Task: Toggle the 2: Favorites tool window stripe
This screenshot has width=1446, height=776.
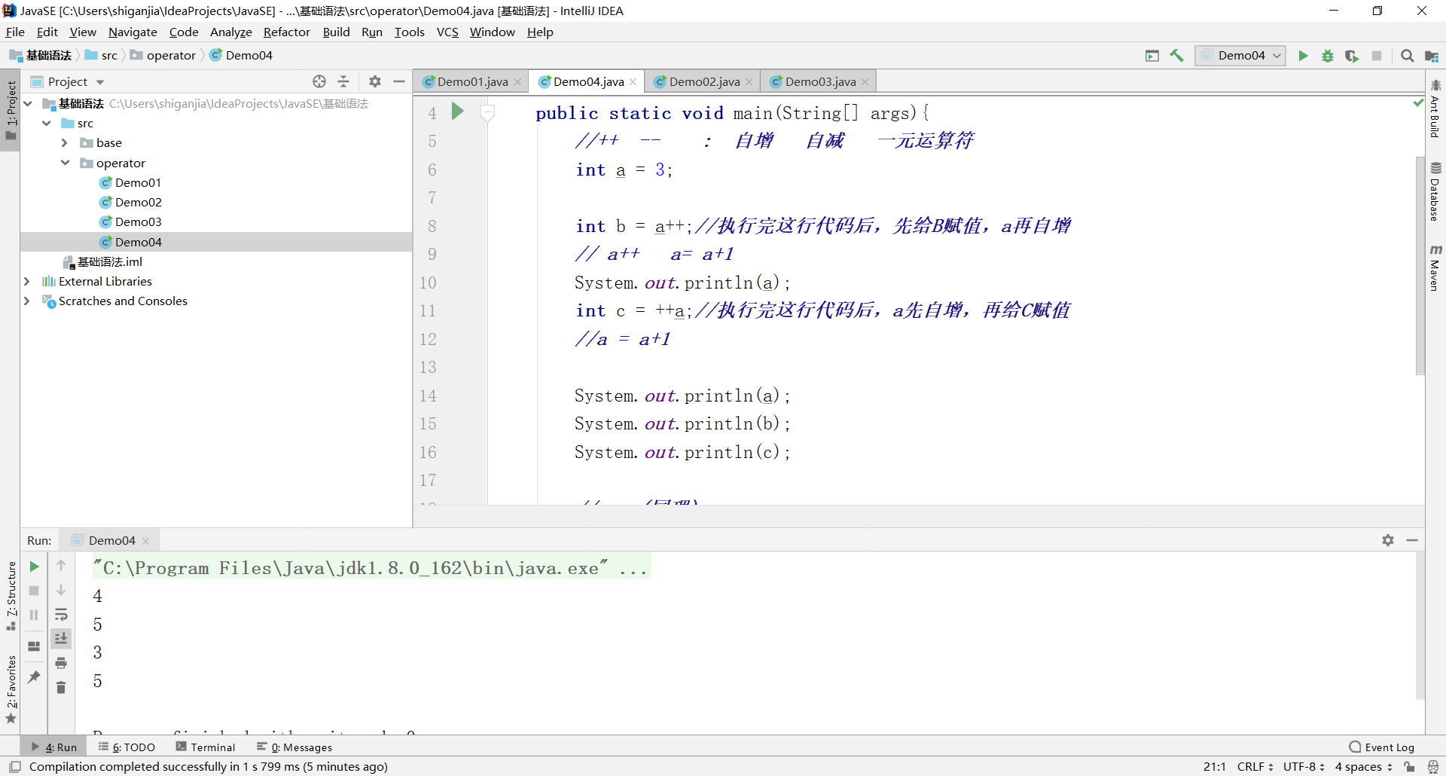Action: 11,689
